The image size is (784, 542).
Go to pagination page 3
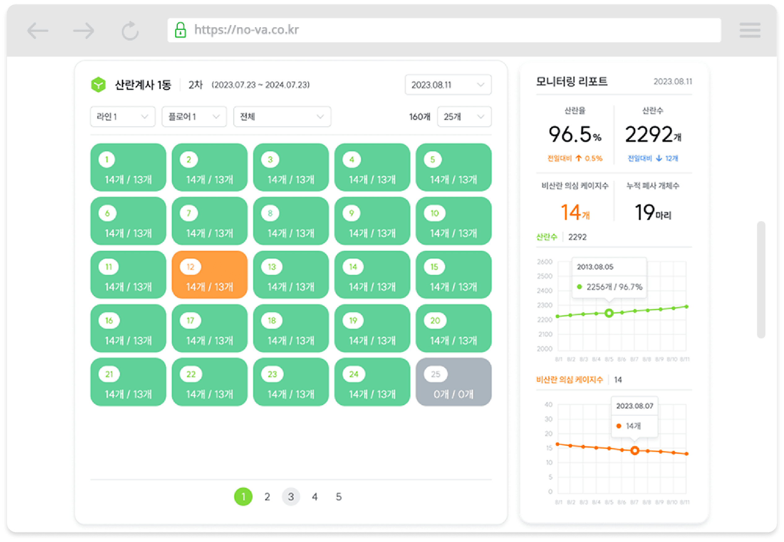coord(291,497)
